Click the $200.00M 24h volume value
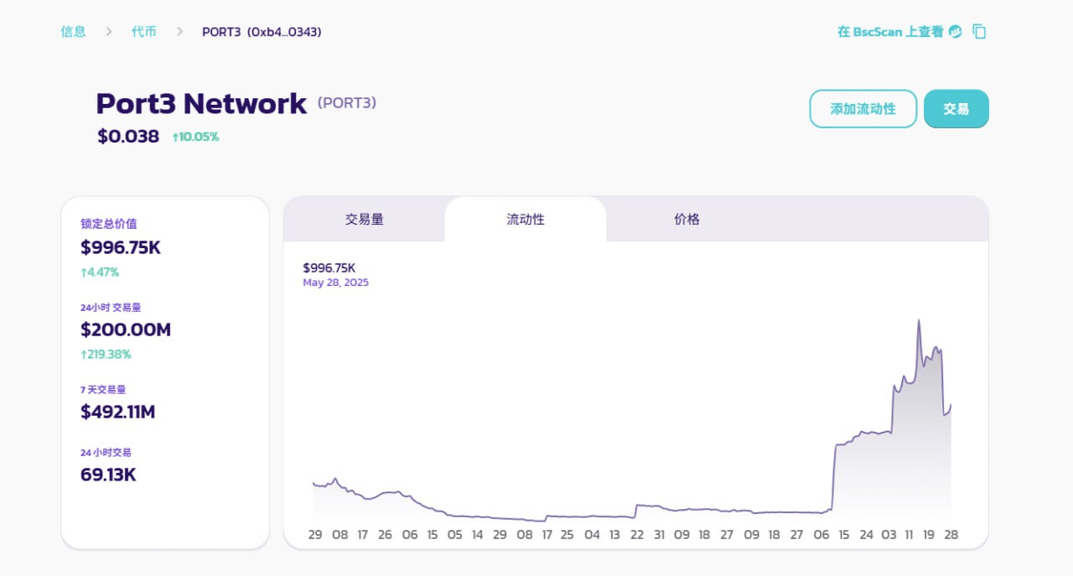Screen dimensions: 1073x576 [126, 330]
